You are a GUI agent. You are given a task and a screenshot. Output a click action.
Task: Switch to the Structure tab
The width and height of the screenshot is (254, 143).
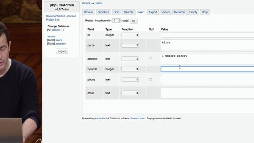(x=103, y=12)
